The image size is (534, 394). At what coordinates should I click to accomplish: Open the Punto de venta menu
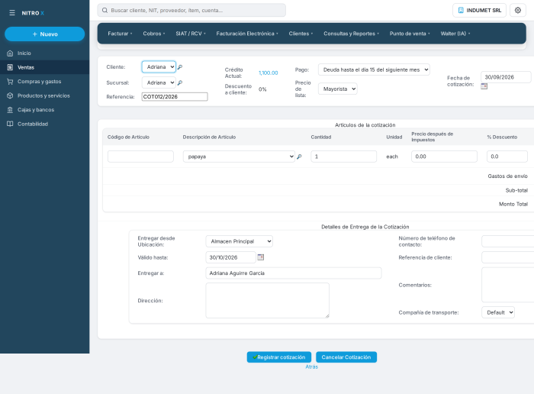click(x=410, y=34)
